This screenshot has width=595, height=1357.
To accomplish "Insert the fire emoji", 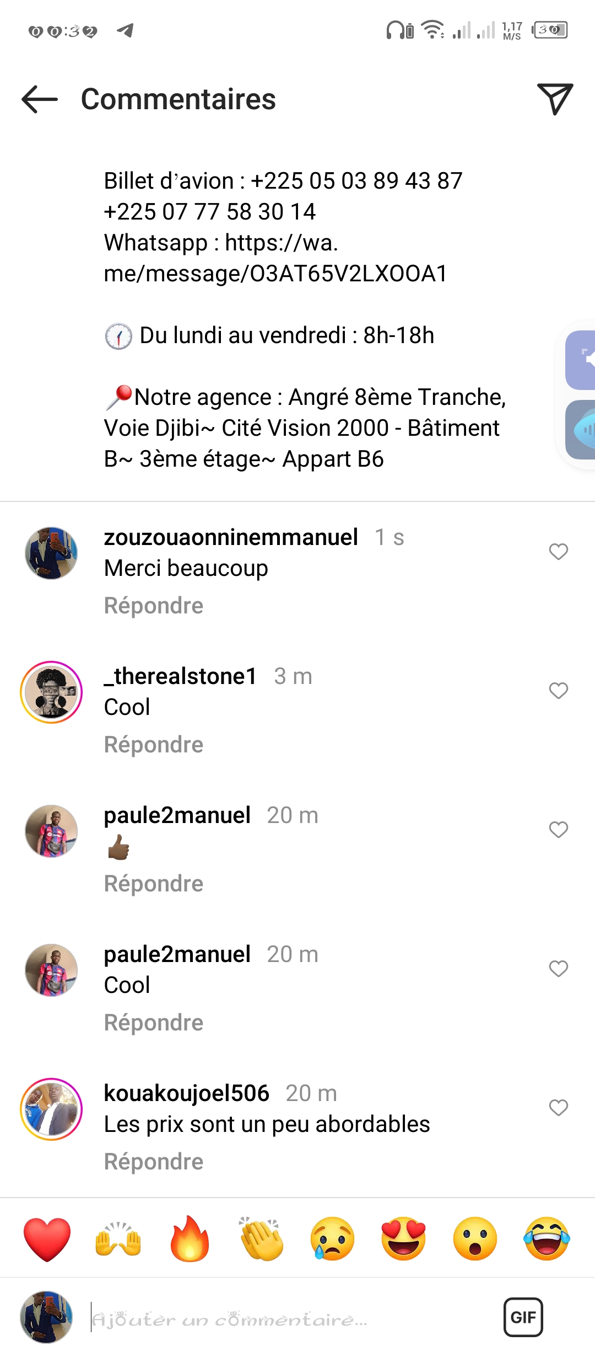I will tap(190, 1239).
